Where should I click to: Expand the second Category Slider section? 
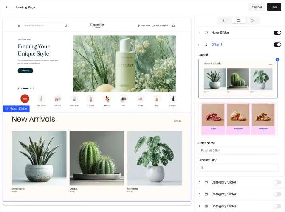[200, 194]
